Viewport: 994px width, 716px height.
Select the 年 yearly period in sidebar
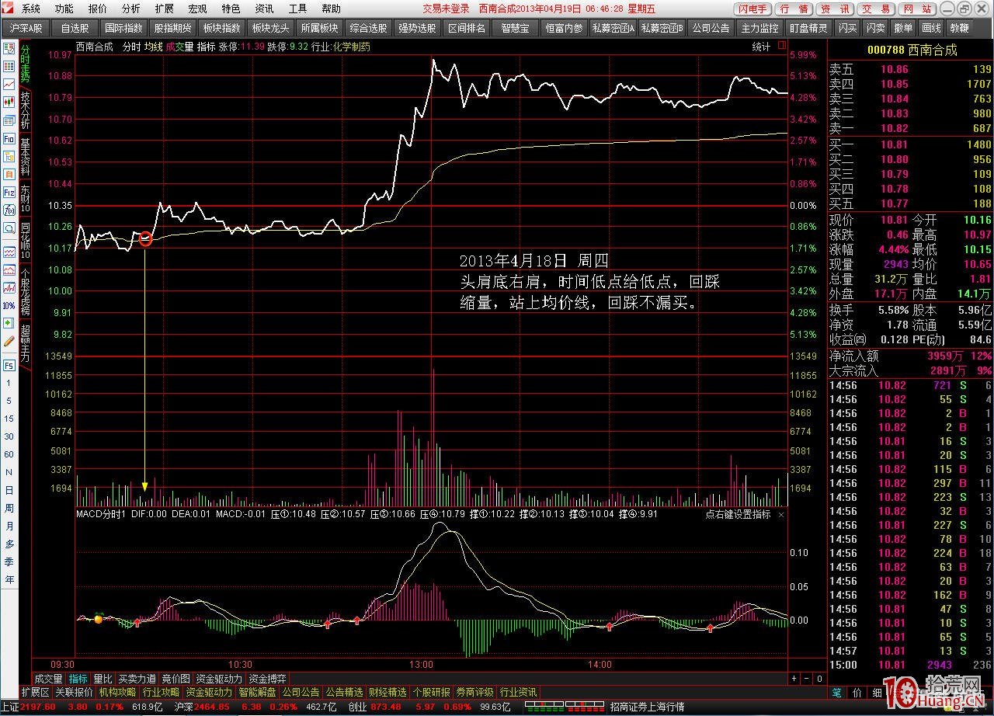9,580
